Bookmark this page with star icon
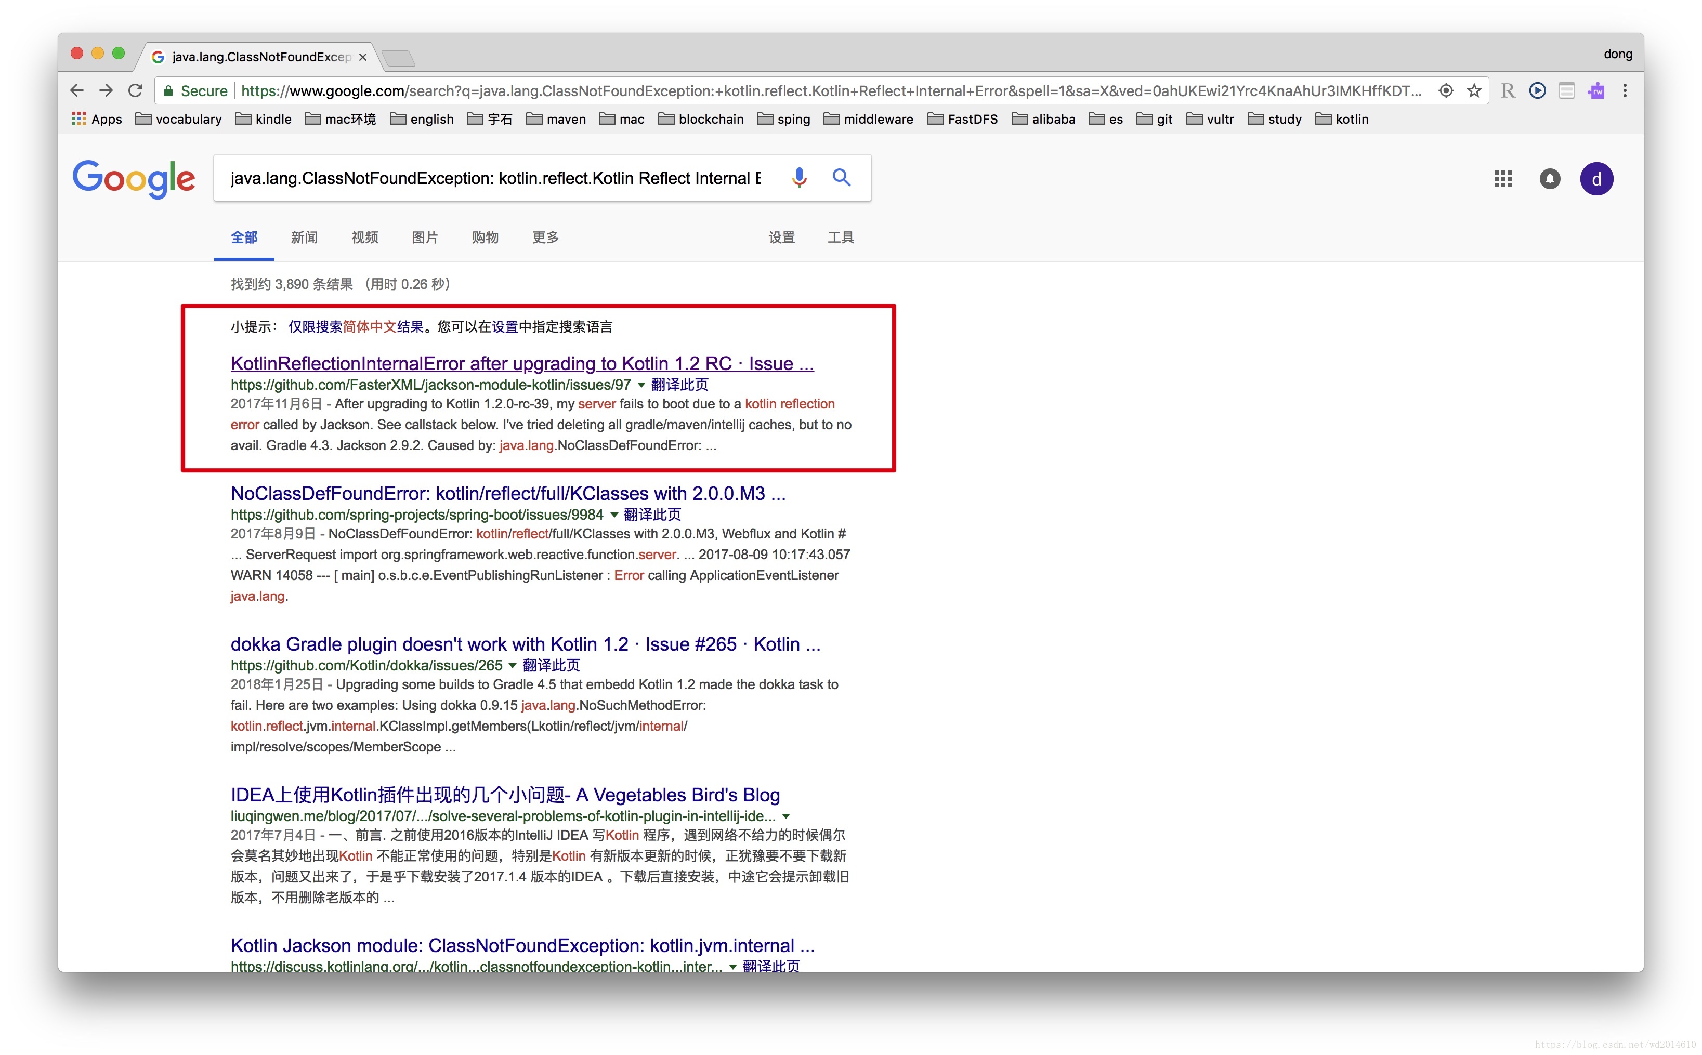Image resolution: width=1702 pixels, height=1055 pixels. click(x=1474, y=91)
